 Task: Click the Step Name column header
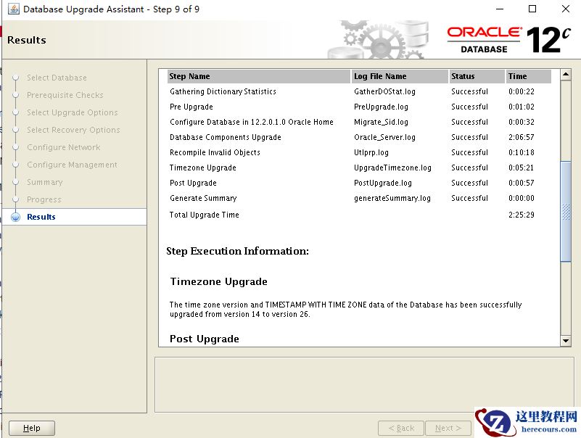coord(259,76)
